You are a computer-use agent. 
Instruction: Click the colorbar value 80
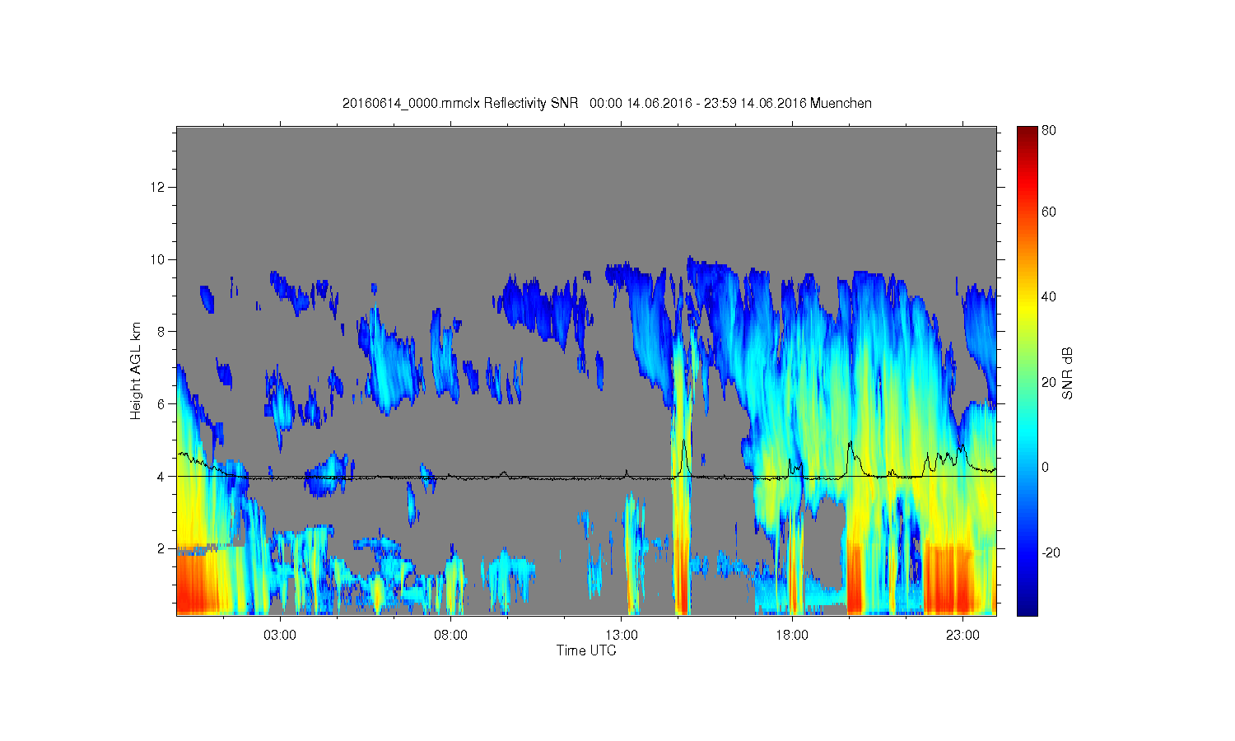click(x=1049, y=131)
